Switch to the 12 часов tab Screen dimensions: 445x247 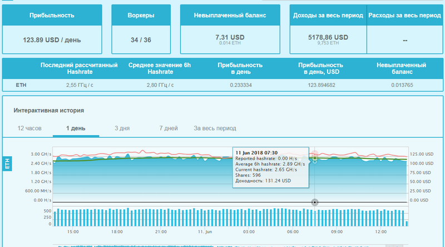click(x=29, y=129)
